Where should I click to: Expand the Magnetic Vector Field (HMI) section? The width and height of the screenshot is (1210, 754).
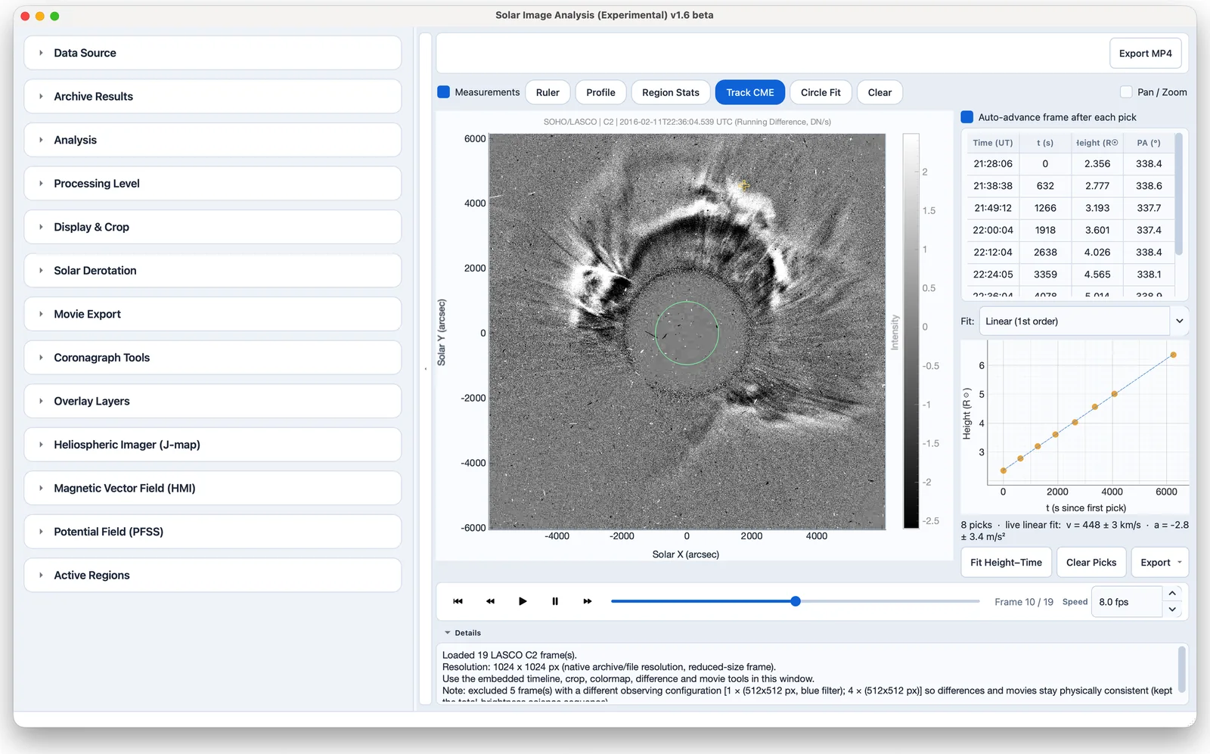213,489
